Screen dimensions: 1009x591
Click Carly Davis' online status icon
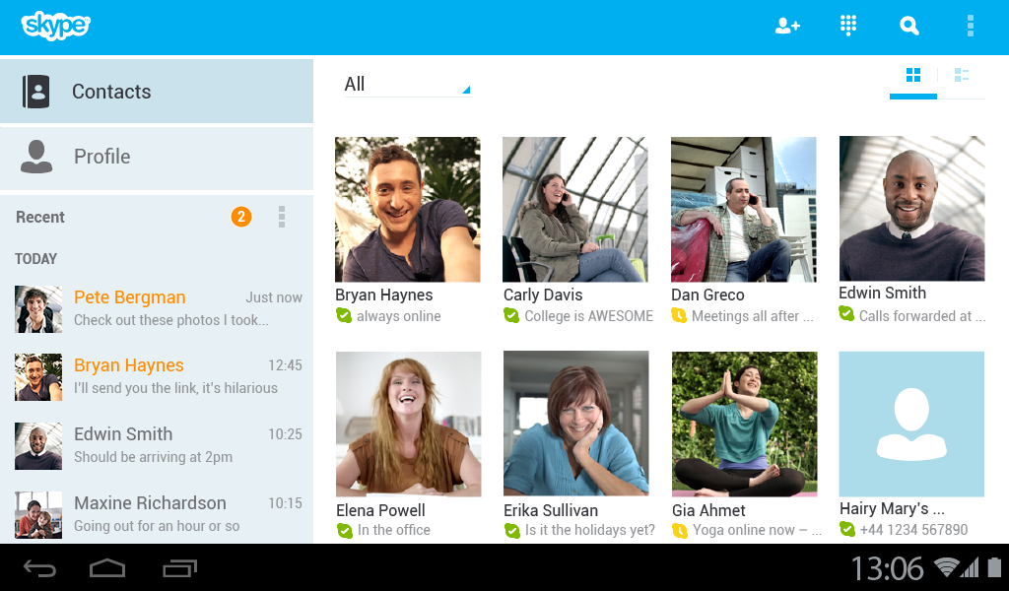point(511,316)
